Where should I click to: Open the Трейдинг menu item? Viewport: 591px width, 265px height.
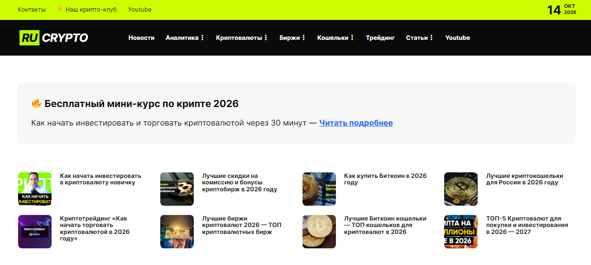(x=380, y=38)
